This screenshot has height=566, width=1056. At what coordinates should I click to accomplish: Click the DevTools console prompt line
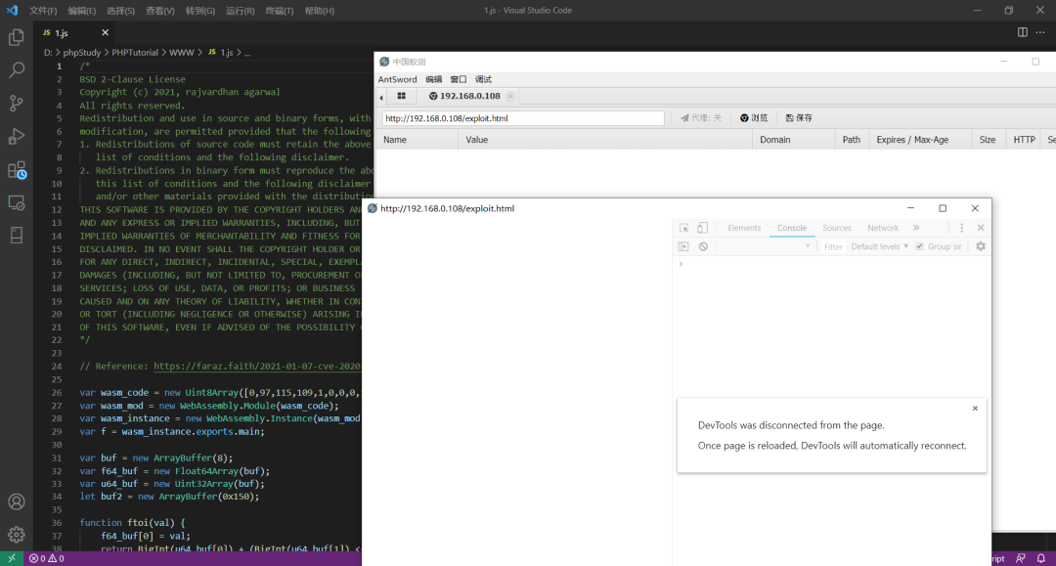point(832,264)
